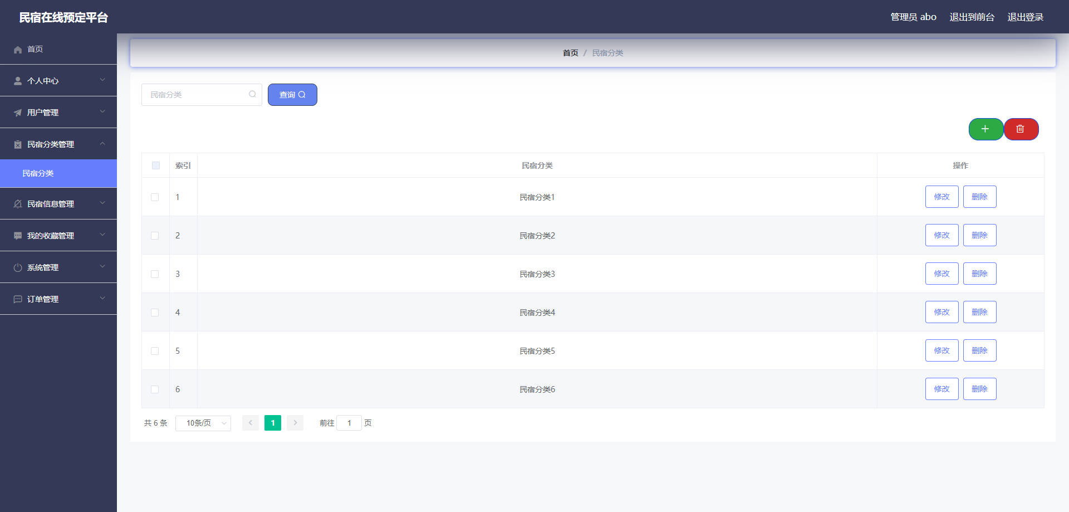The width and height of the screenshot is (1069, 512).
Task: Click the 查询 search button
Action: click(292, 95)
